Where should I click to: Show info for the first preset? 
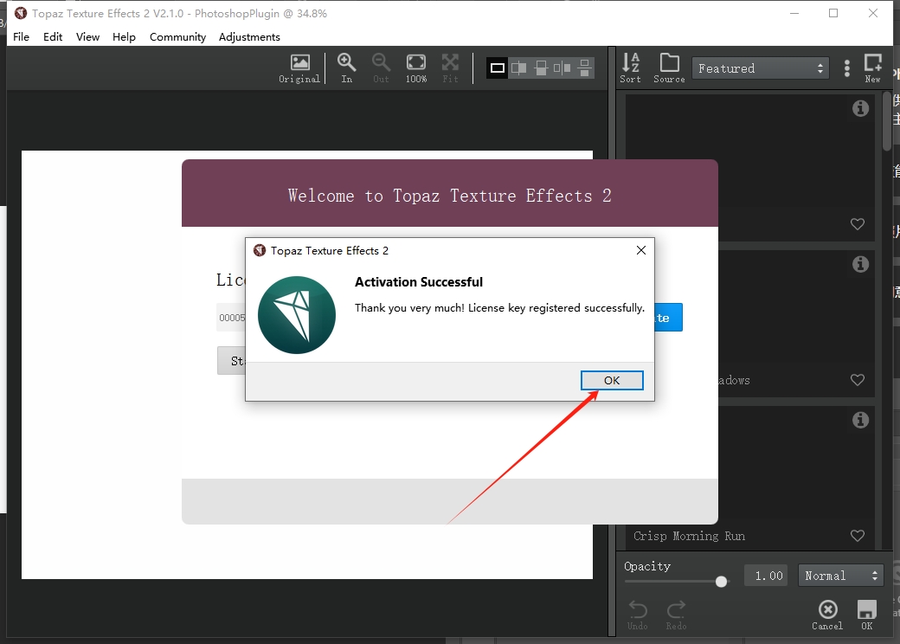860,108
